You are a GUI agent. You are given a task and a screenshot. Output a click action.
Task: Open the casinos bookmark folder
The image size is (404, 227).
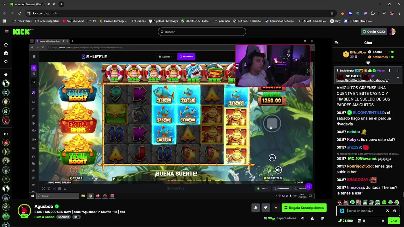click(139, 21)
